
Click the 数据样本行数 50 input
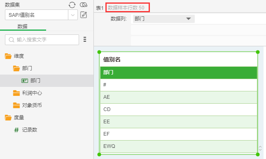[x=128, y=8]
